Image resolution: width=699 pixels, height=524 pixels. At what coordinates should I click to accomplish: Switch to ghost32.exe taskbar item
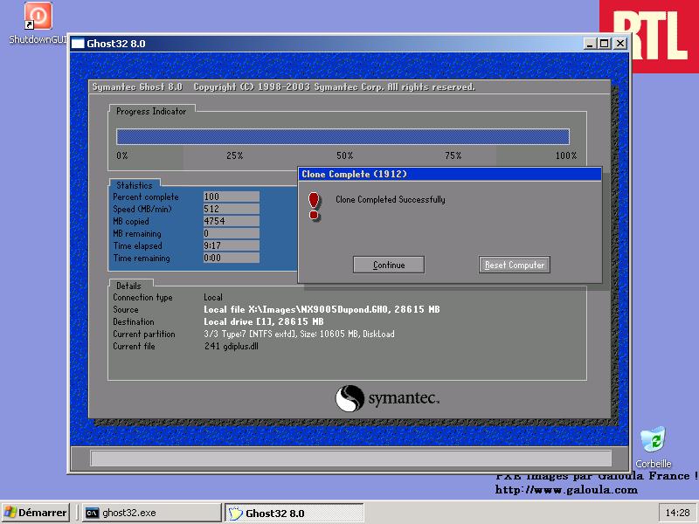pos(151,513)
